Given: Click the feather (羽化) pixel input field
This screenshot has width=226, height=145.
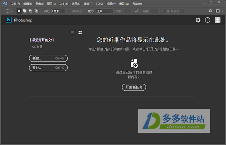Looking at the screenshot, I should click(x=58, y=11).
